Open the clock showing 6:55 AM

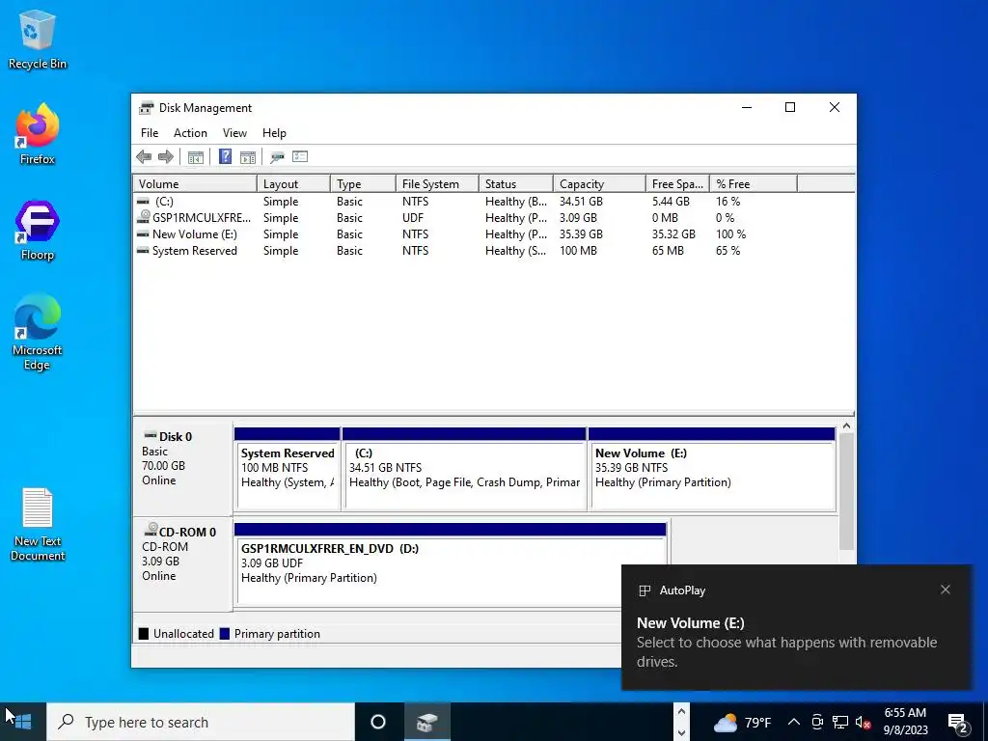tap(905, 722)
